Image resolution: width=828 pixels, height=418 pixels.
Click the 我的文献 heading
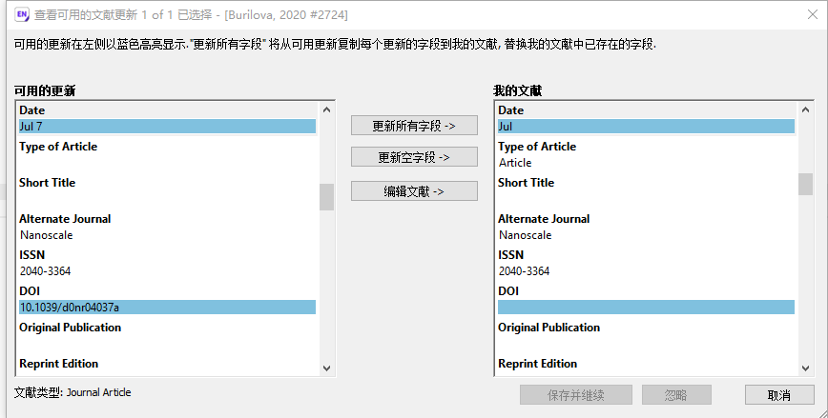pyautogui.click(x=517, y=90)
